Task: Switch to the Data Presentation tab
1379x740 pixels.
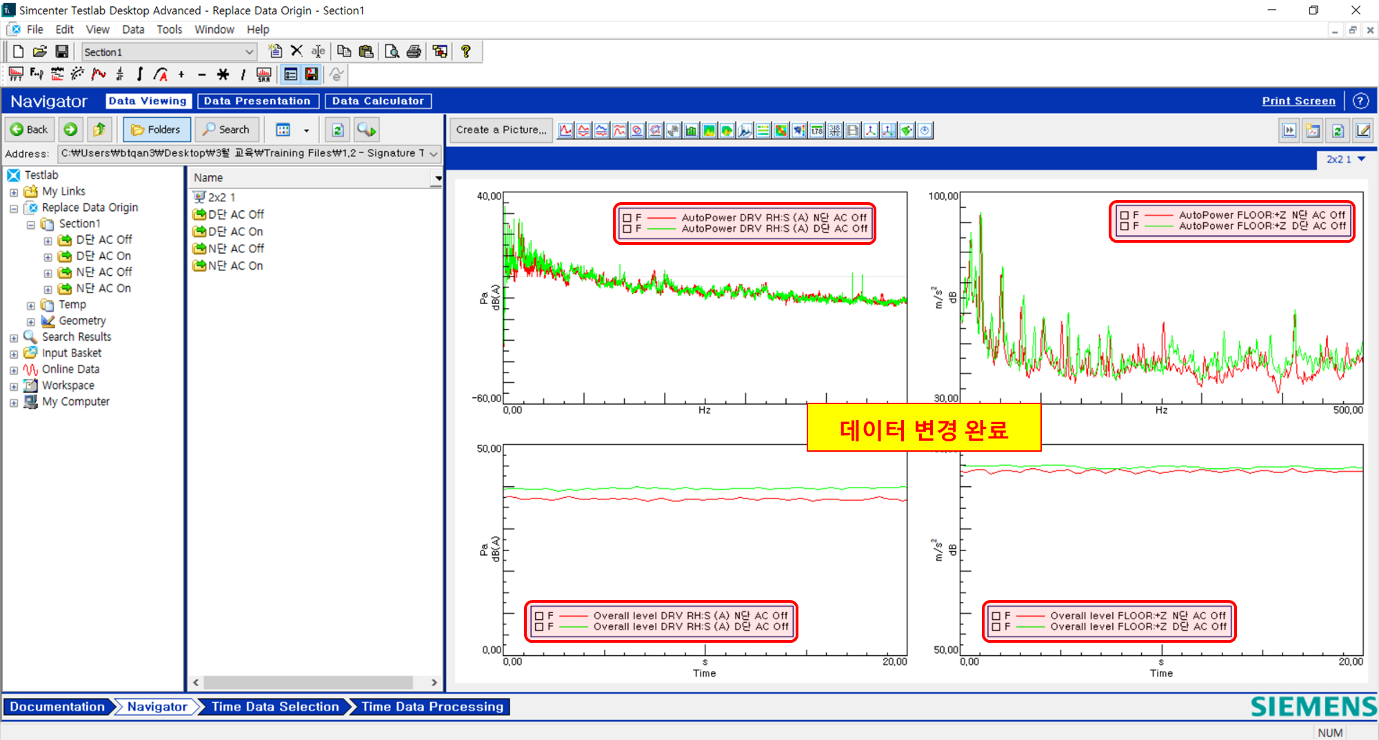Action: pos(257,101)
